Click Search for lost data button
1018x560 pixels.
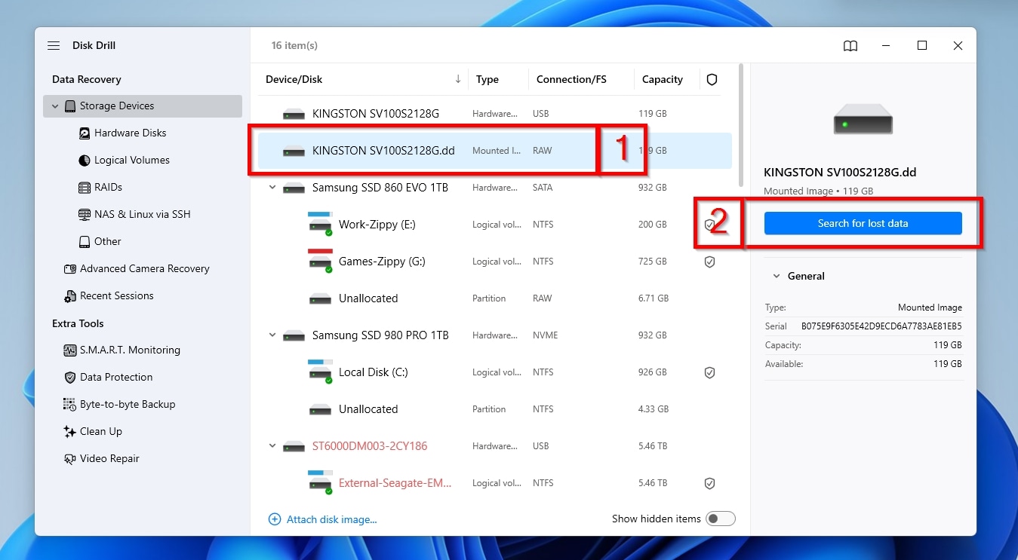click(863, 223)
